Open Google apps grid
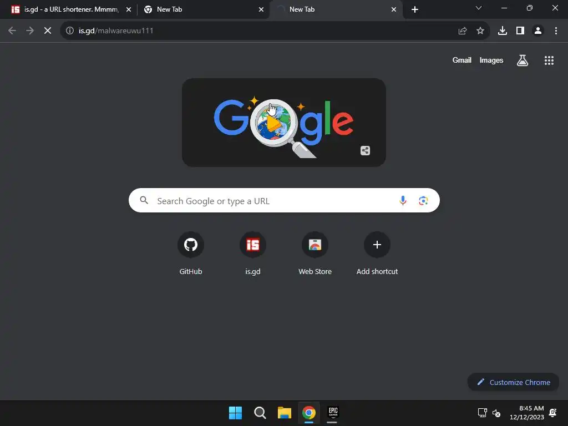The height and width of the screenshot is (426, 568). click(549, 60)
